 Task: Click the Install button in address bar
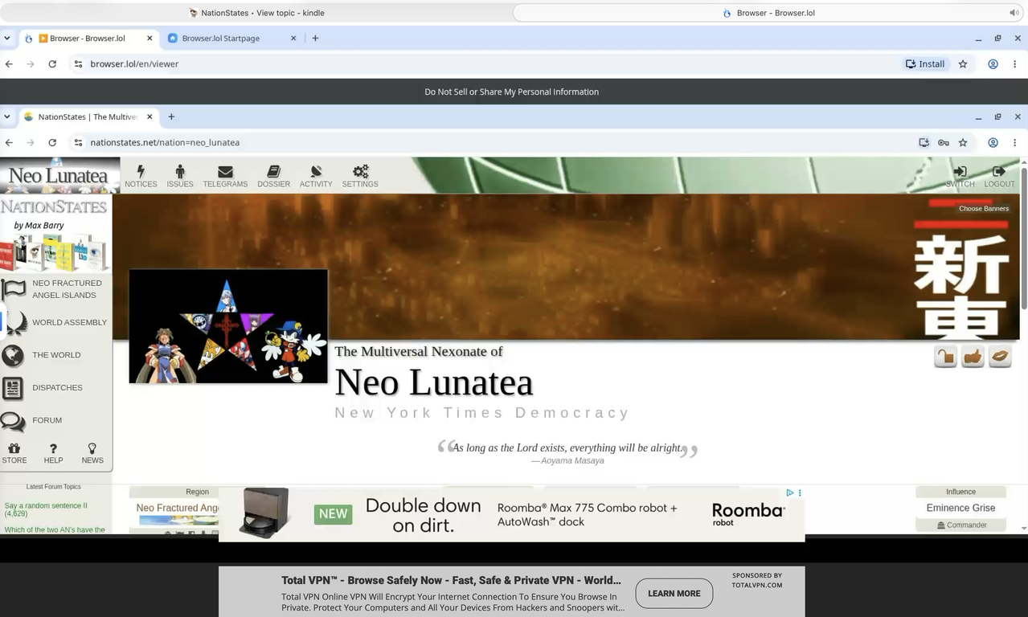(925, 63)
